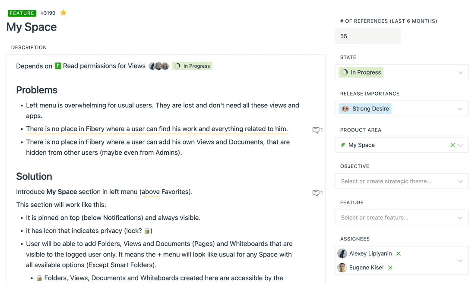Expand the Assignees dropdown chevron
The width and height of the screenshot is (475, 284).
460,261
